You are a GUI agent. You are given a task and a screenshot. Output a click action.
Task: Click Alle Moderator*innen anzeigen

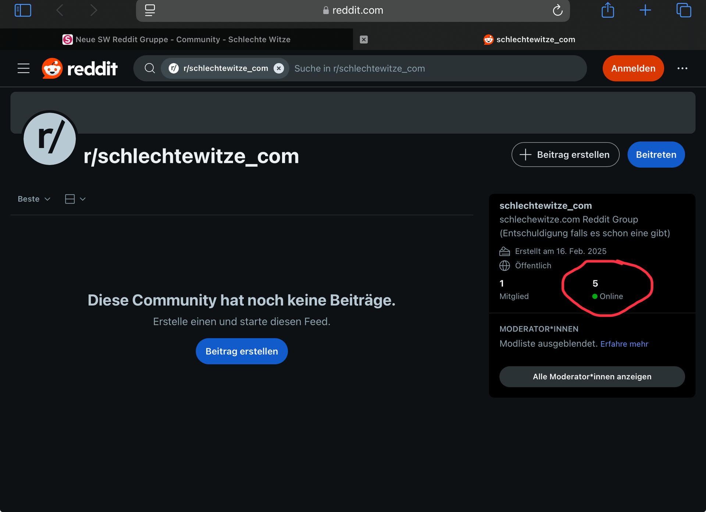tap(592, 377)
